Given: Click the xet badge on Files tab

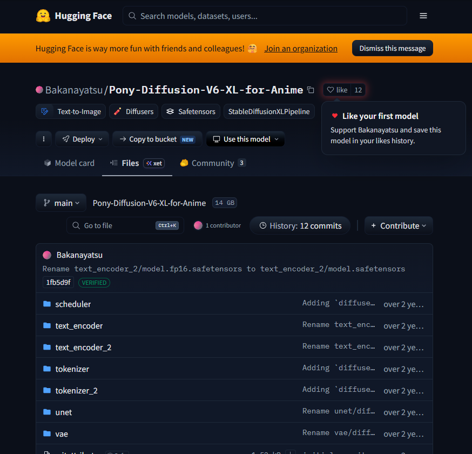Looking at the screenshot, I should click(x=154, y=163).
